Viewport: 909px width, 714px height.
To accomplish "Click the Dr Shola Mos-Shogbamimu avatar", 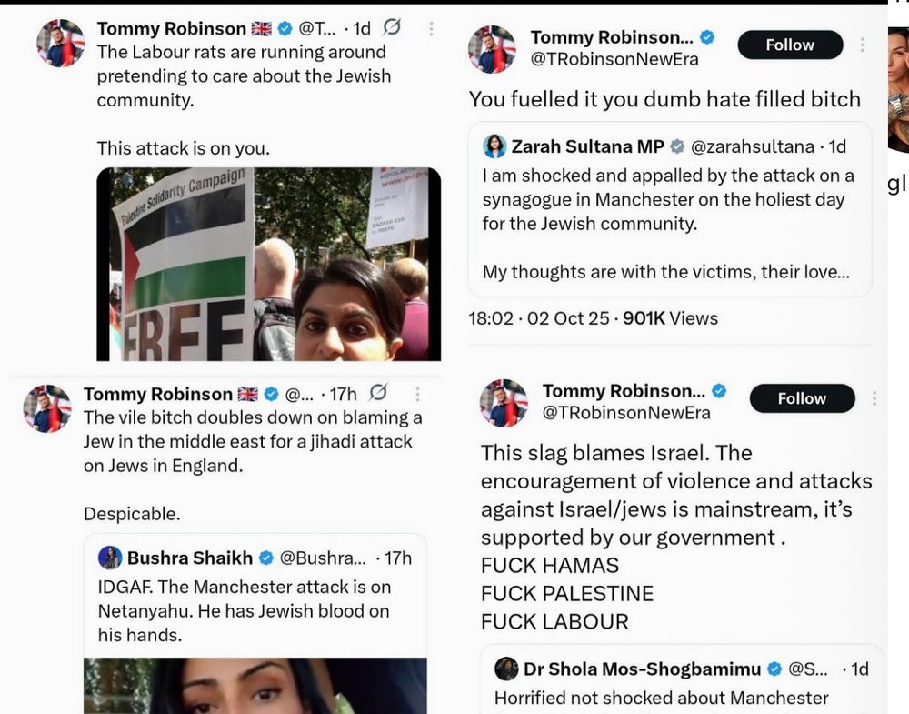I will point(506,669).
